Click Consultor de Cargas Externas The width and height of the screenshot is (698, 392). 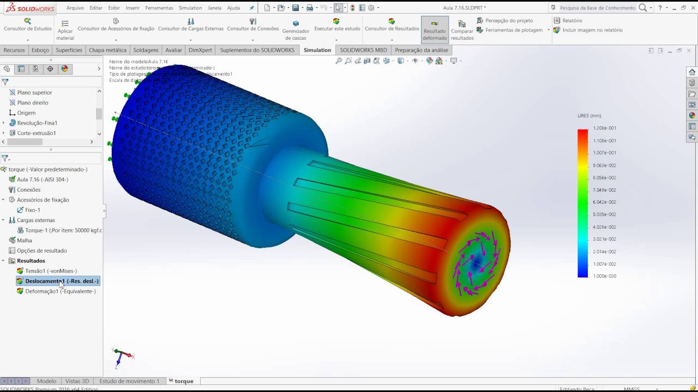[190, 25]
